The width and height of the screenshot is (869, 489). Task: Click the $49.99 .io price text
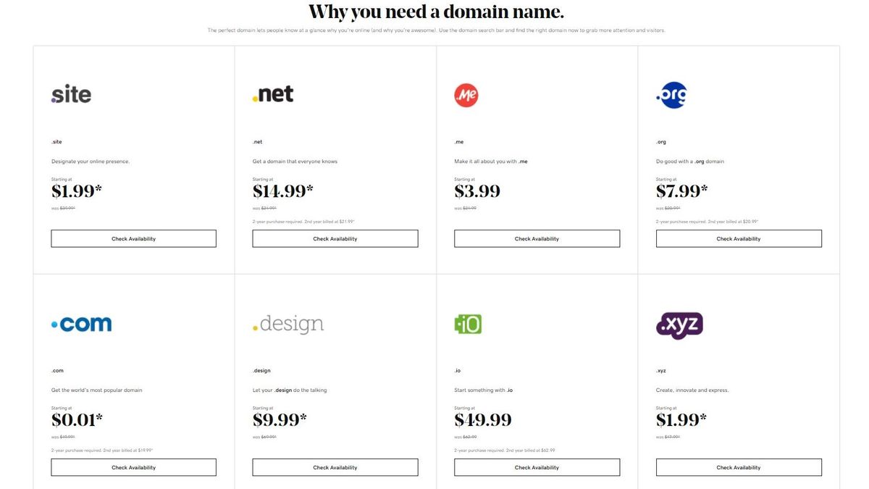click(483, 419)
